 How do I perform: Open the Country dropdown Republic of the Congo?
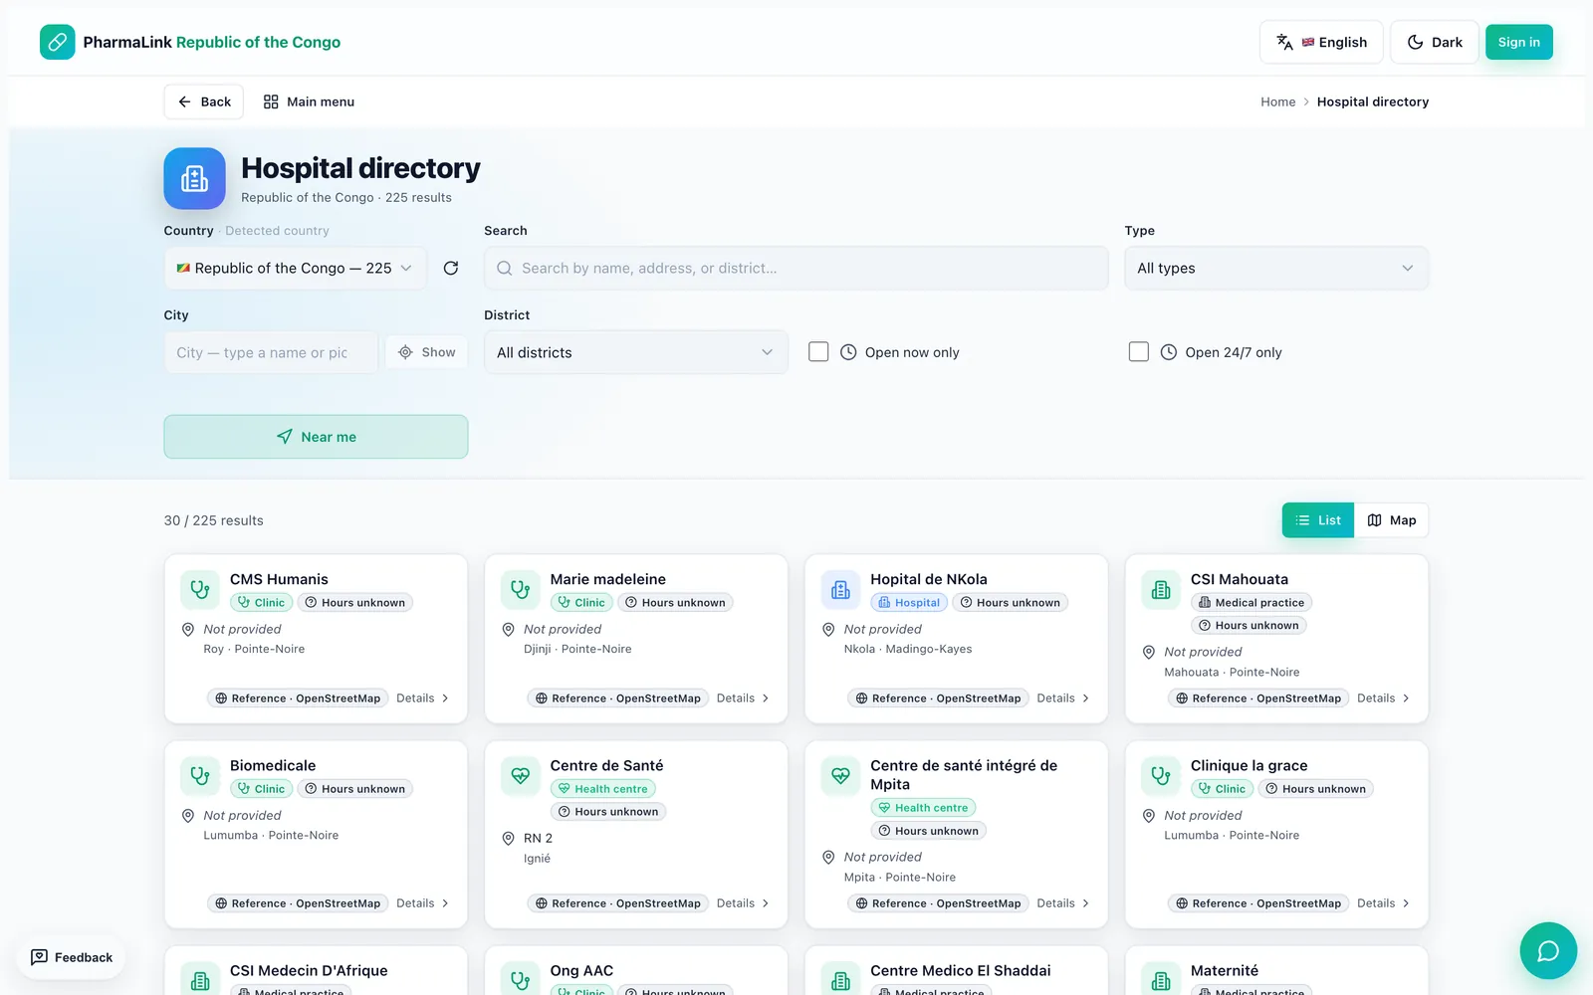click(296, 268)
